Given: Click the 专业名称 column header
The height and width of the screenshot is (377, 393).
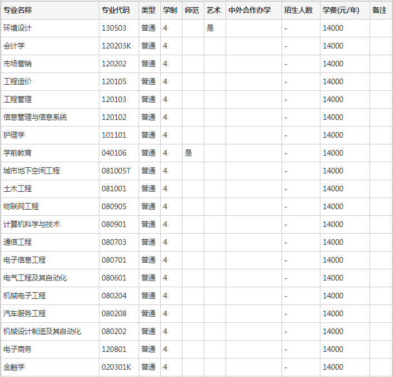Looking at the screenshot, I should point(18,10).
